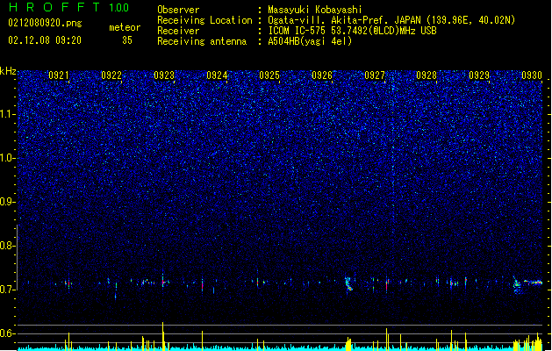The width and height of the screenshot is (552, 351).
Task: Click the 0925 time marker
Action: (x=269, y=75)
